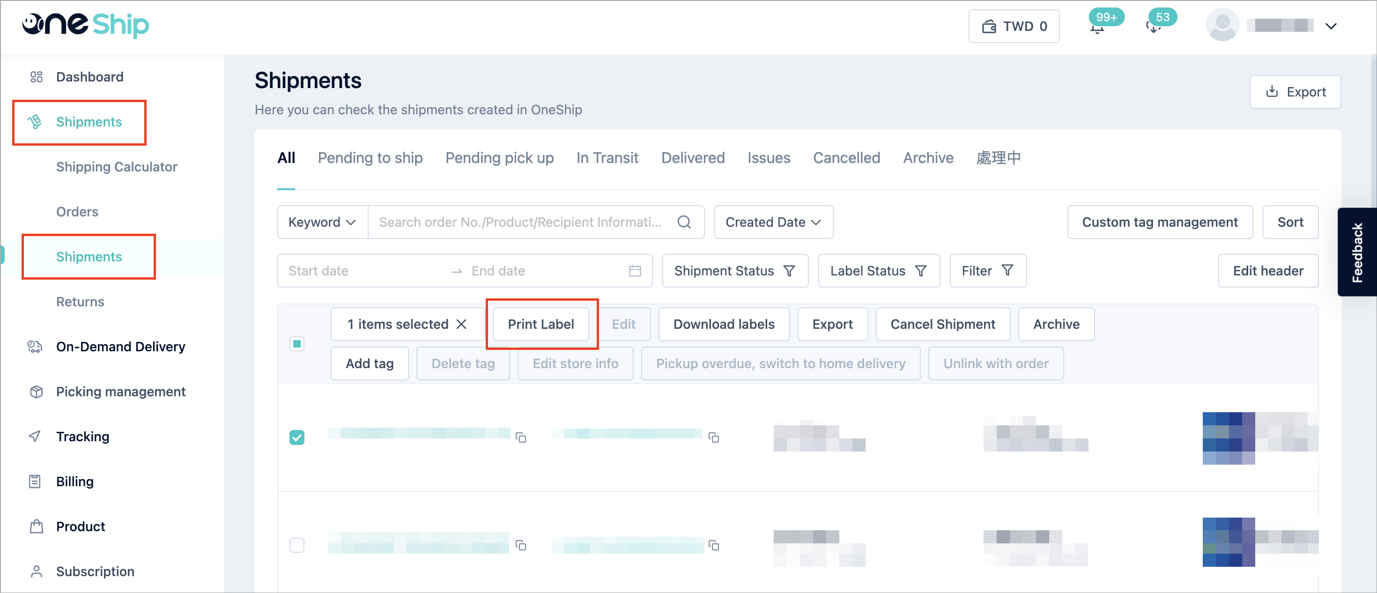1377x593 pixels.
Task: Click the Edit header button
Action: pos(1267,271)
